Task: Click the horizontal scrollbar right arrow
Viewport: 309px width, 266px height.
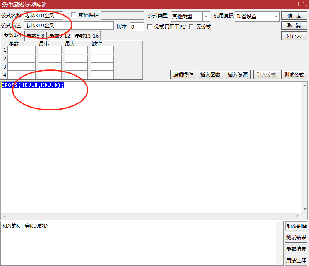Action: (x=298, y=216)
